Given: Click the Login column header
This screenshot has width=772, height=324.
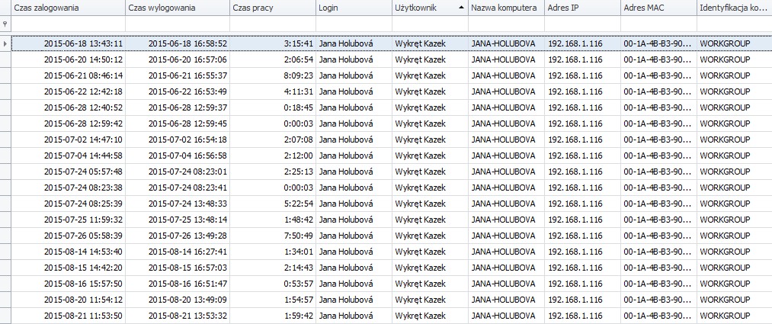Looking at the screenshot, I should 354,8.
